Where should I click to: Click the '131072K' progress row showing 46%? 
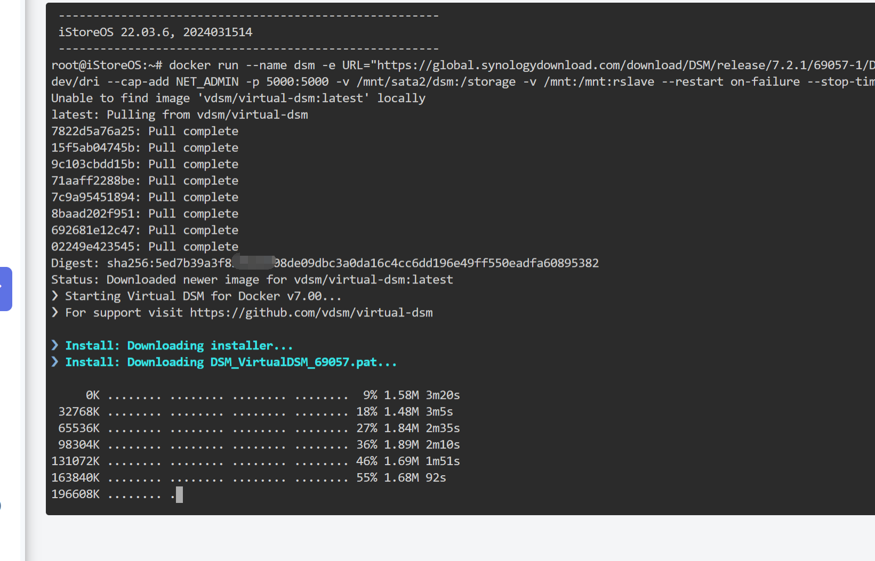point(255,462)
